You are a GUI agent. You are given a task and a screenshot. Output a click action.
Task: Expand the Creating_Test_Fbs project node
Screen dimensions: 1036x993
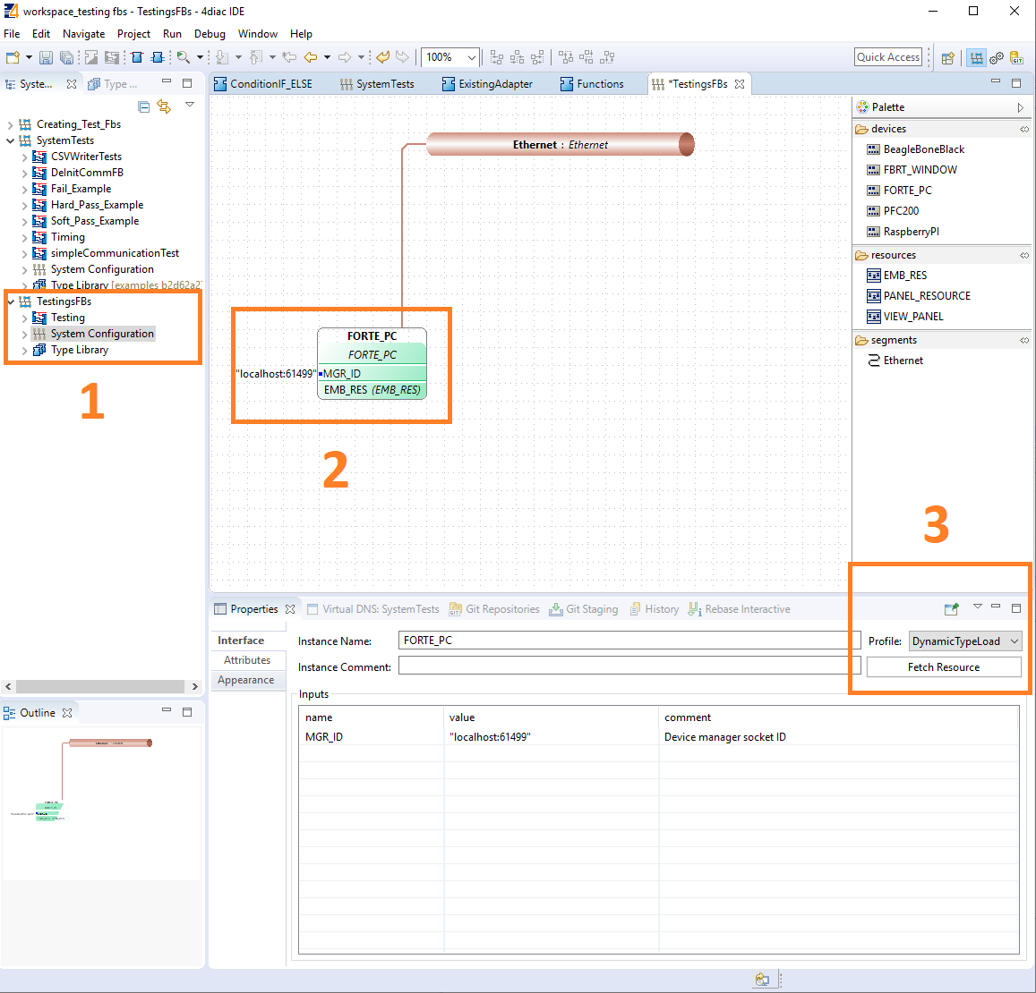click(11, 124)
